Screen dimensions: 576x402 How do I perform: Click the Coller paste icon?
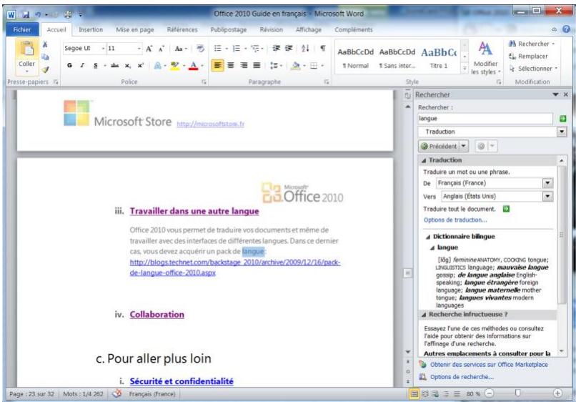point(27,49)
